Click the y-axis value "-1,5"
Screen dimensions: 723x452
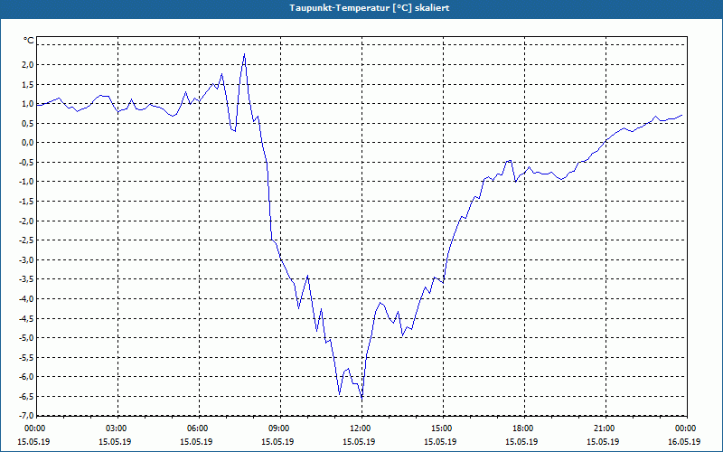coord(26,201)
